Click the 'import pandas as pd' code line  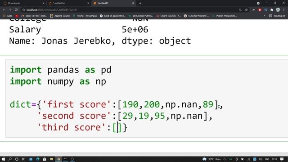pos(61,70)
